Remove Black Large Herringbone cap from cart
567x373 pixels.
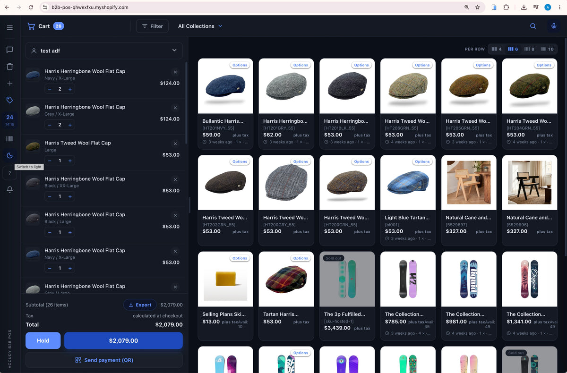click(x=175, y=215)
